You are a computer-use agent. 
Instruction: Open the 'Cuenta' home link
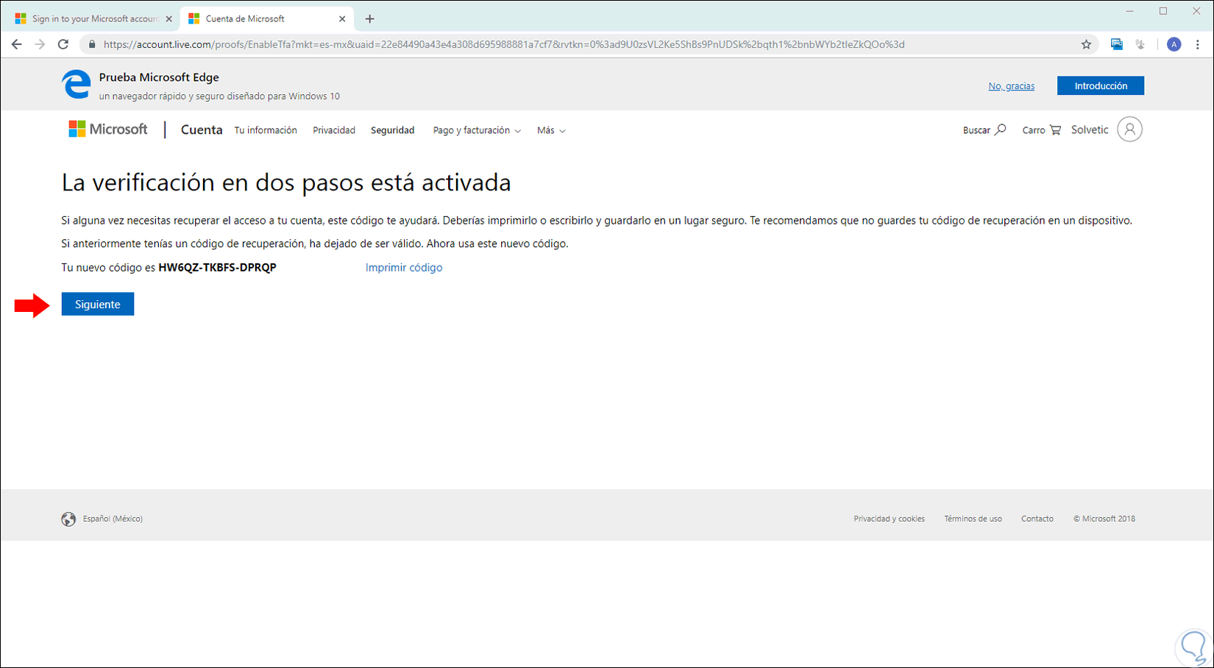point(202,129)
